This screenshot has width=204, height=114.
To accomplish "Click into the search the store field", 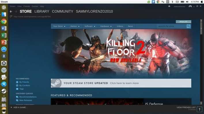I will 172,26.
